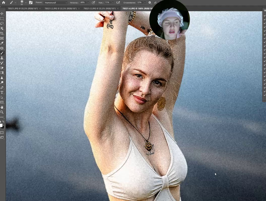Switch to the 78521-2.JPG document tab
This screenshot has width=266, height=201.
(60, 9)
